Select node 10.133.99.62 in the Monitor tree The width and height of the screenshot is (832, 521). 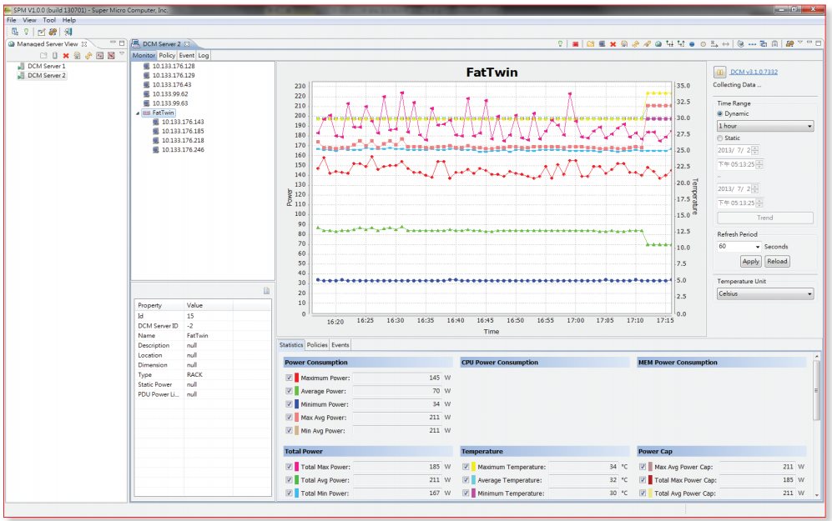(x=169, y=94)
